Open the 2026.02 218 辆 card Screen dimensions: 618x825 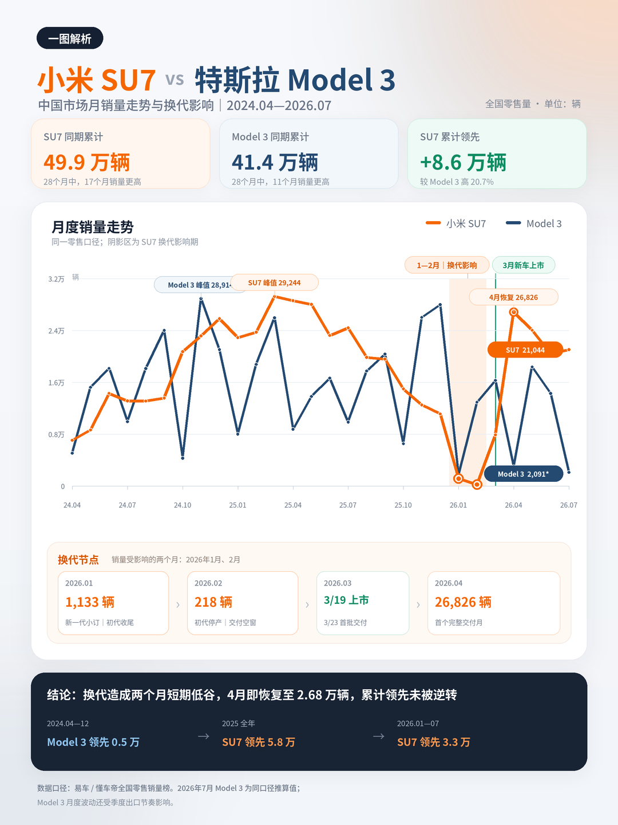click(243, 603)
